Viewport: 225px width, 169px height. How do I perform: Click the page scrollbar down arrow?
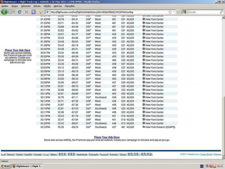tap(223, 157)
